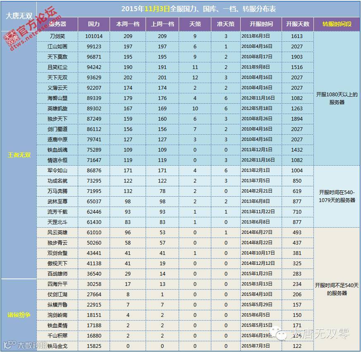Select server name 万马奔腾
This screenshot has width=361, height=352.
(57, 191)
